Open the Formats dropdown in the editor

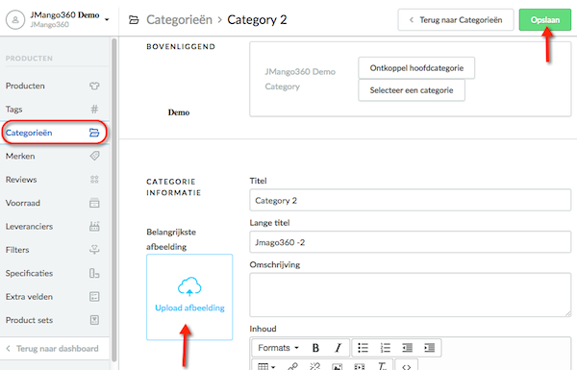click(x=278, y=348)
